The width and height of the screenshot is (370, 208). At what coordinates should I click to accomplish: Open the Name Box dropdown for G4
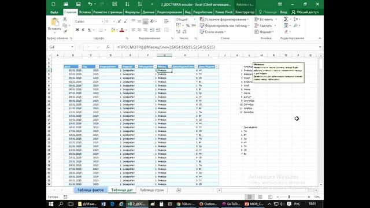click(x=72, y=47)
